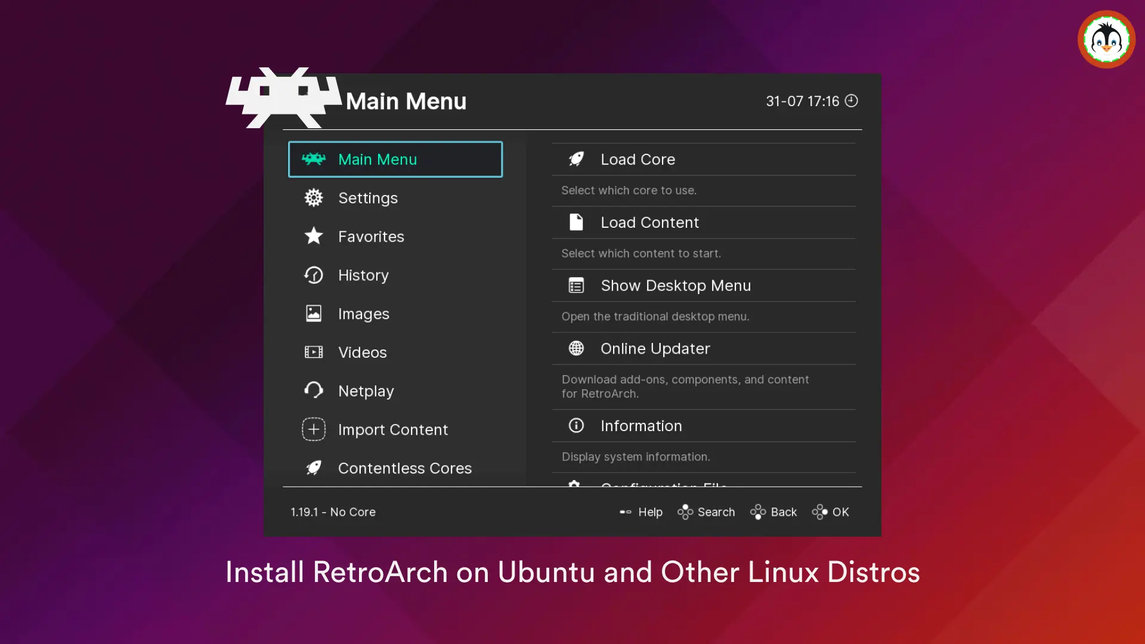Screen dimensions: 1145x644
Task: Click the Load Core rocket icon
Action: click(x=575, y=159)
